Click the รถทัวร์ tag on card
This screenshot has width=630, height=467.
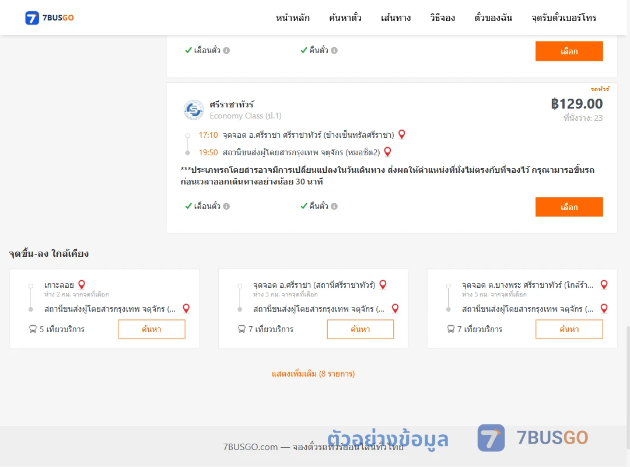(x=600, y=89)
